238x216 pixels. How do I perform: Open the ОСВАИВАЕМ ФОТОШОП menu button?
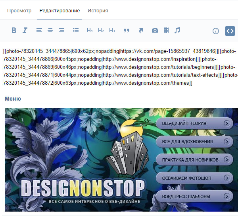(194, 178)
